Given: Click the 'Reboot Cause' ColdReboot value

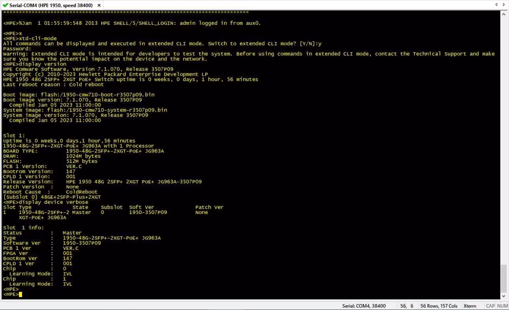Looking at the screenshot, I should pyautogui.click(x=82, y=192).
